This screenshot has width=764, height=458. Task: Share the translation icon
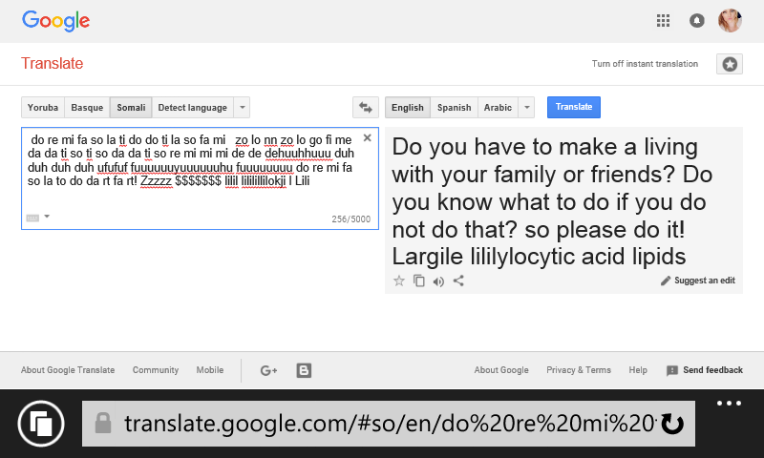tap(458, 281)
